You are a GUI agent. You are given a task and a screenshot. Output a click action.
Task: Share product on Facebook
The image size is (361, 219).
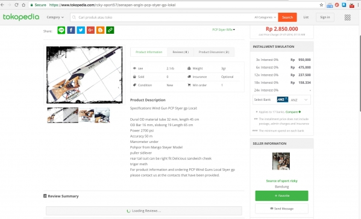pyautogui.click(x=71, y=30)
